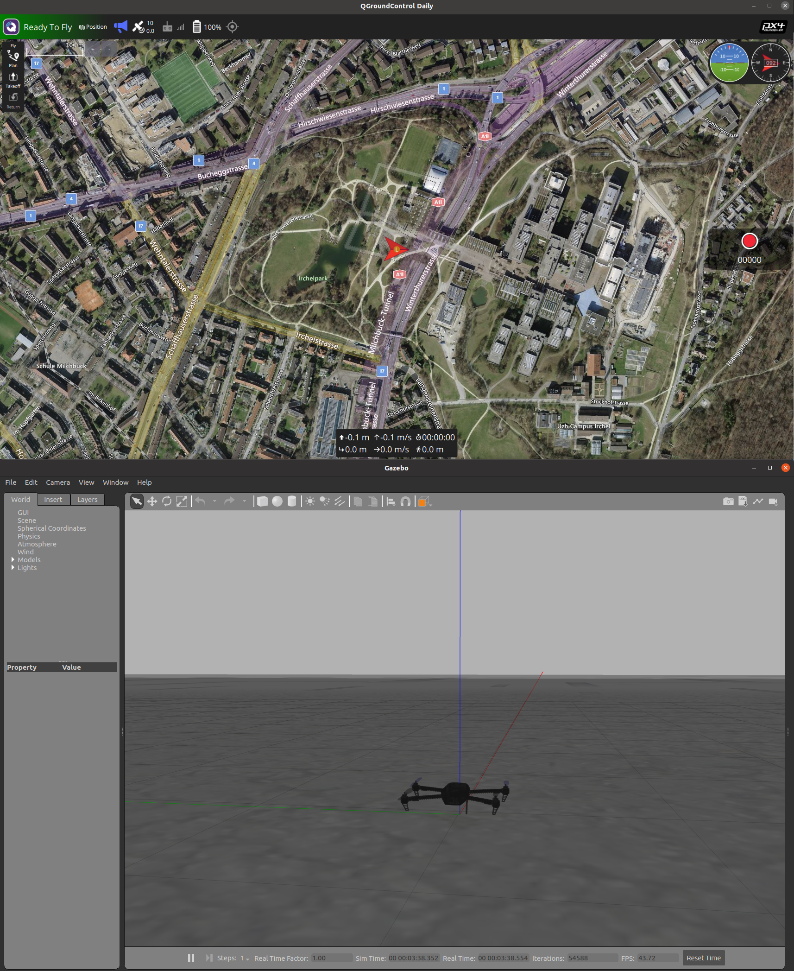Image resolution: width=794 pixels, height=971 pixels.
Task: Open the RC controller signal indicator
Action: [x=173, y=27]
